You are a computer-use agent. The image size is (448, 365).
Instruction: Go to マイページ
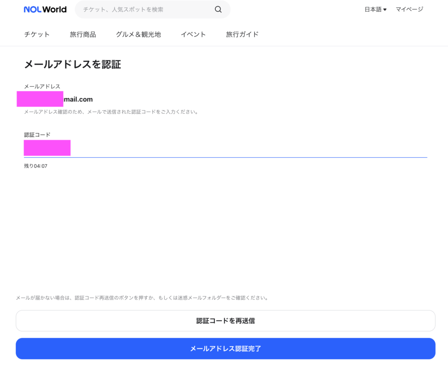coord(409,9)
